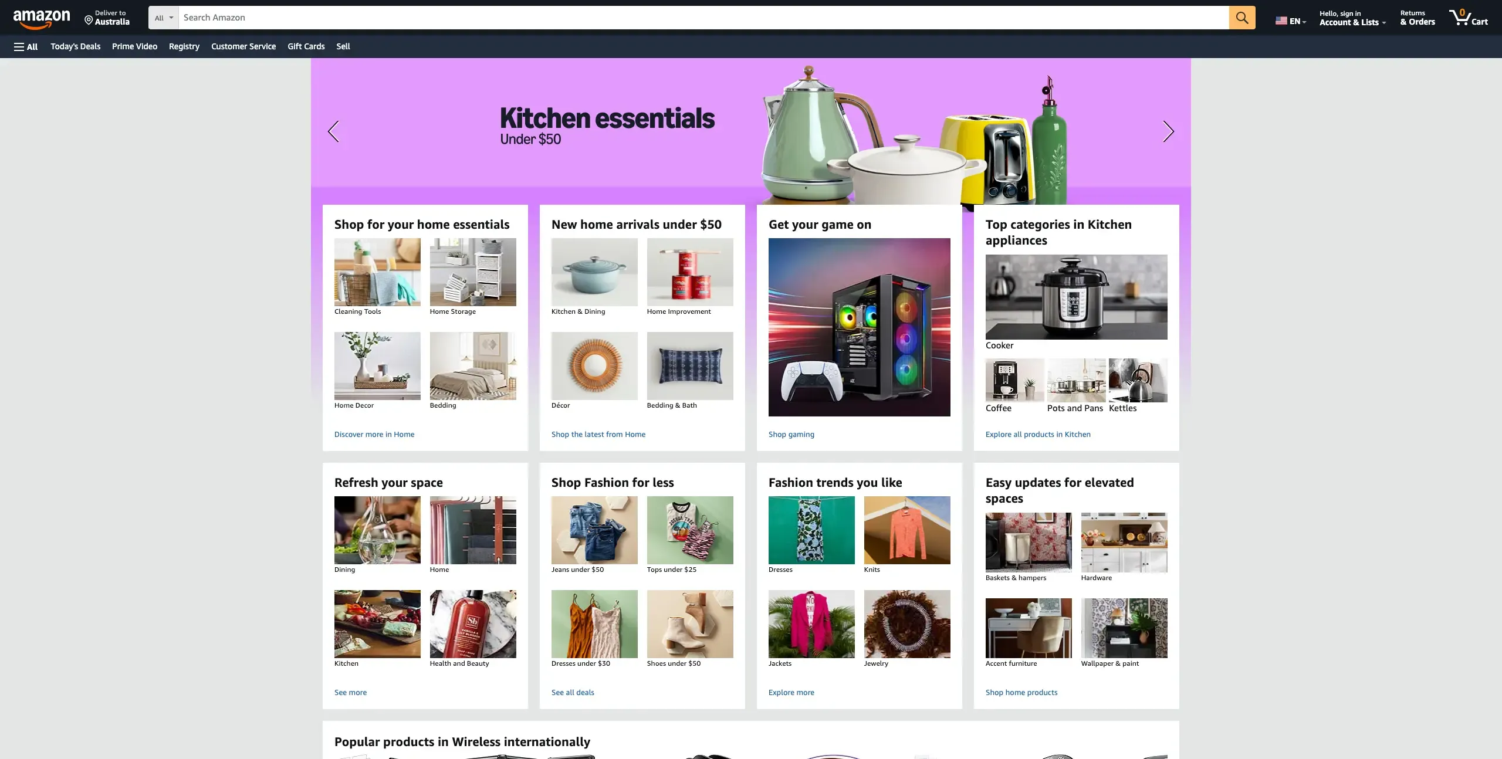Click the Cooker category image

click(1076, 297)
